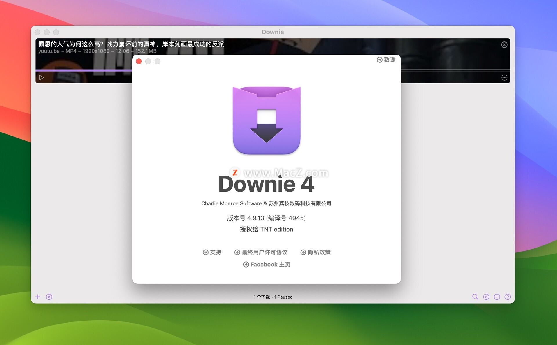Open the 致谢 acknowledgements link
Screen dimensions: 557x345
click(x=386, y=59)
